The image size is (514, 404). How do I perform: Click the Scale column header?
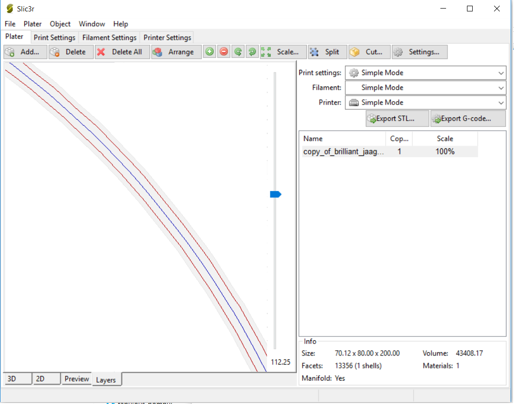click(x=445, y=139)
